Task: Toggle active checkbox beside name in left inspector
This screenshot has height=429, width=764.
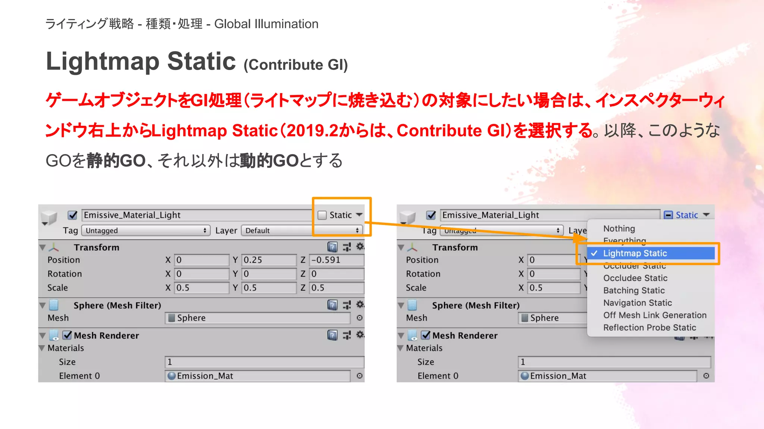Action: coord(72,215)
